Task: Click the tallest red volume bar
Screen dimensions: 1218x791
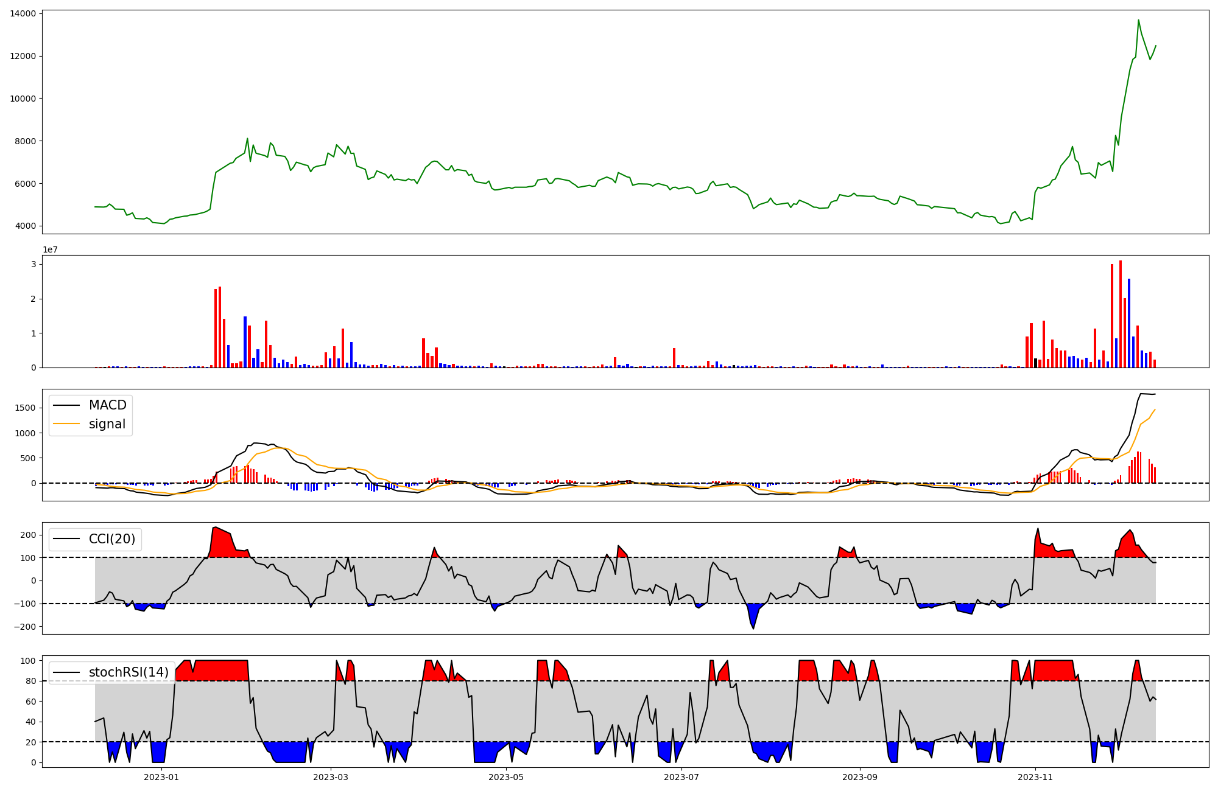Action: pyautogui.click(x=1121, y=314)
